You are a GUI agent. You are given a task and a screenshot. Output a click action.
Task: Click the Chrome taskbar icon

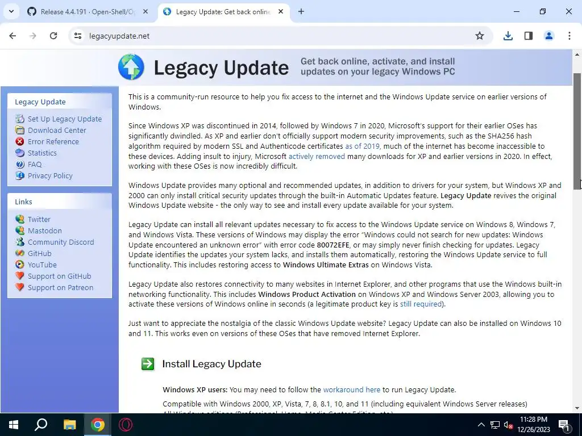[x=98, y=425]
